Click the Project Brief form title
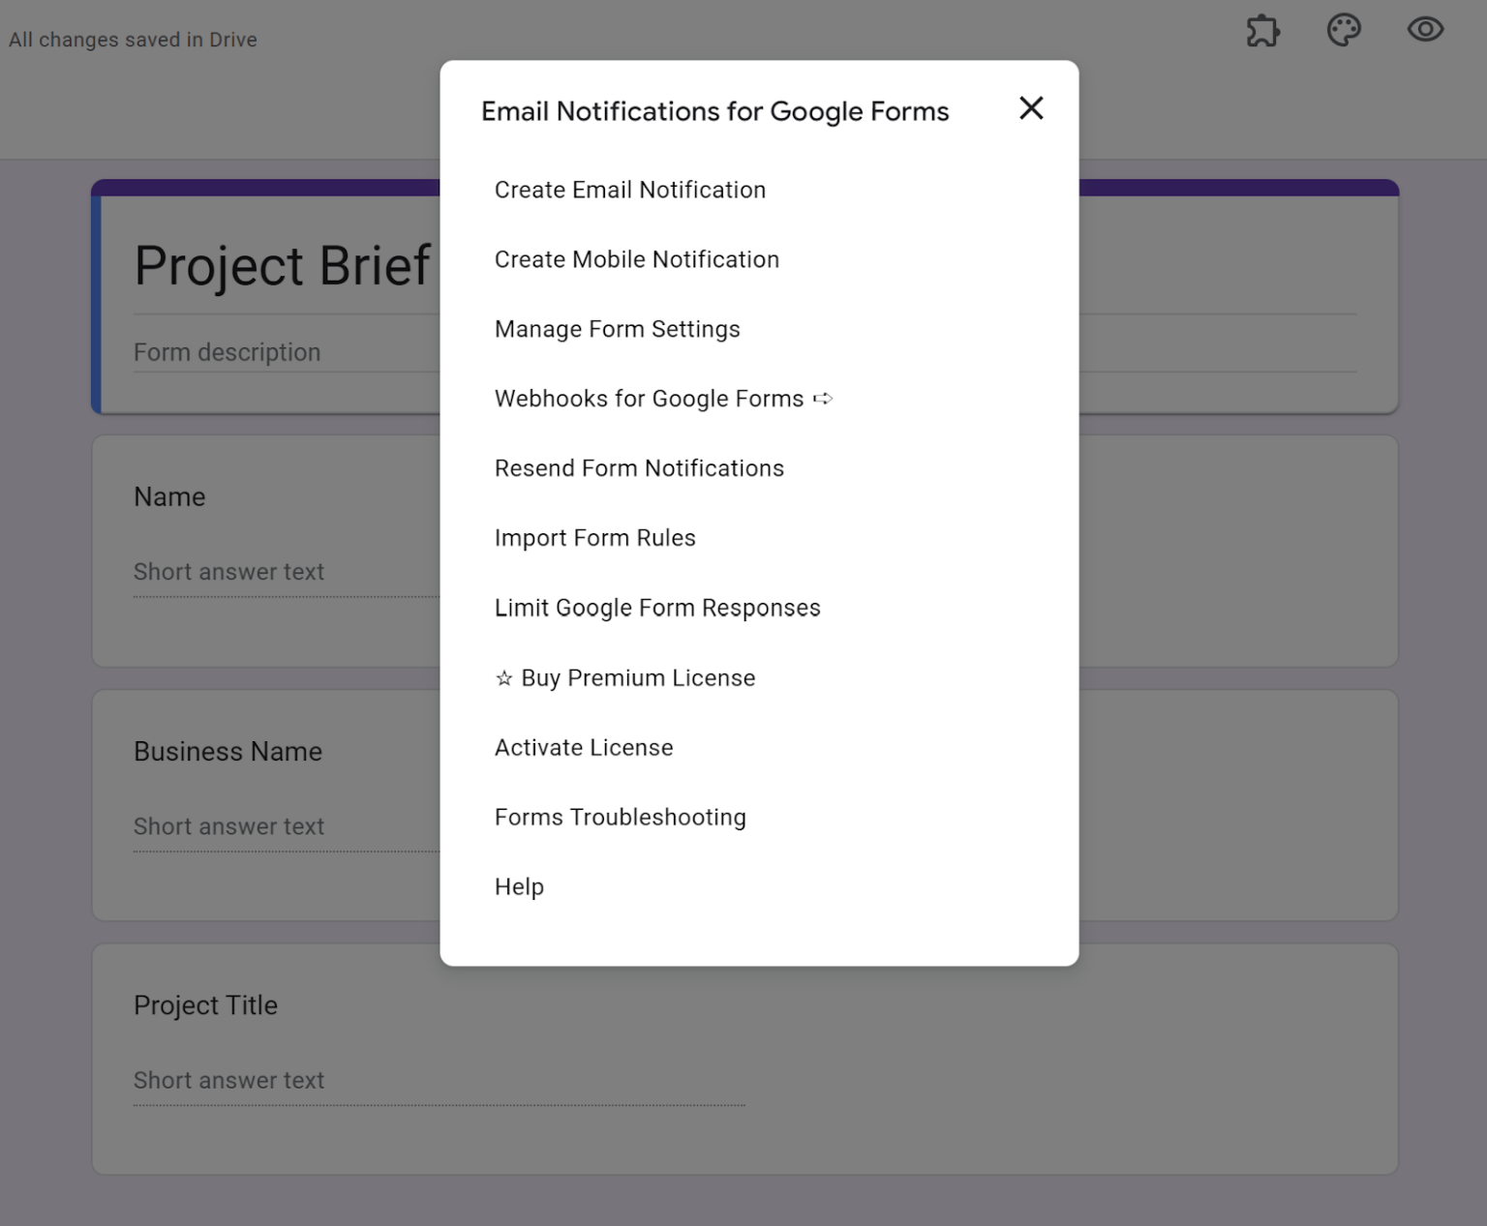1487x1226 pixels. click(282, 265)
